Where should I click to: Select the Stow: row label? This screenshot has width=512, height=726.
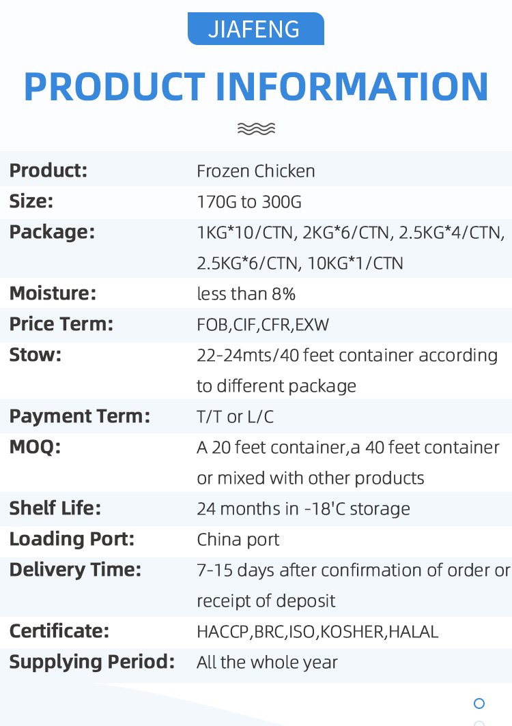point(35,355)
